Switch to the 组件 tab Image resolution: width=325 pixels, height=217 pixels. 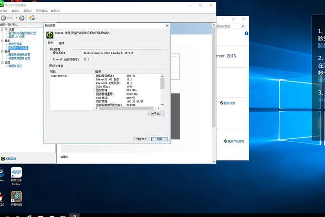click(61, 43)
